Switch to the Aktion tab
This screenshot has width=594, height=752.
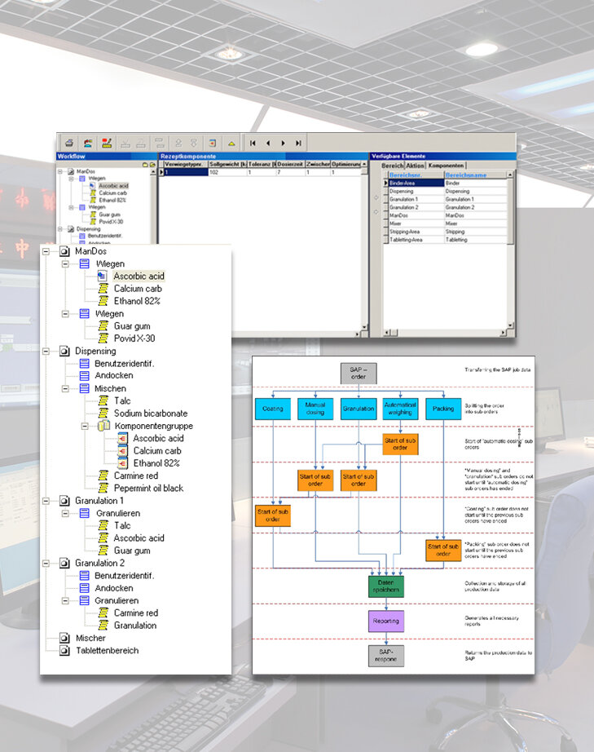(416, 166)
